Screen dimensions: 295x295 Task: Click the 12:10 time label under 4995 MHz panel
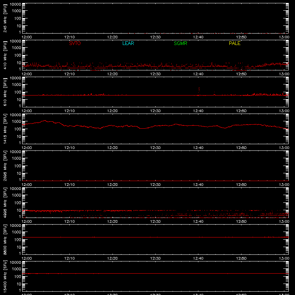(69, 222)
